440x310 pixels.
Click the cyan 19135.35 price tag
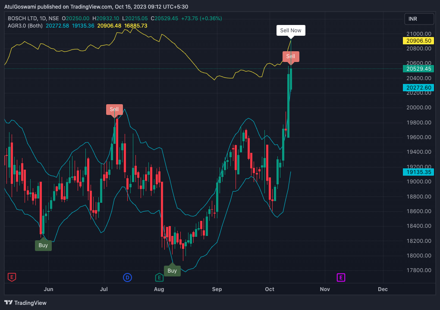[x=418, y=172]
